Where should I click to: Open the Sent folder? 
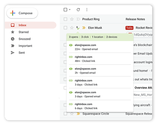pyautogui.click(x=21, y=53)
